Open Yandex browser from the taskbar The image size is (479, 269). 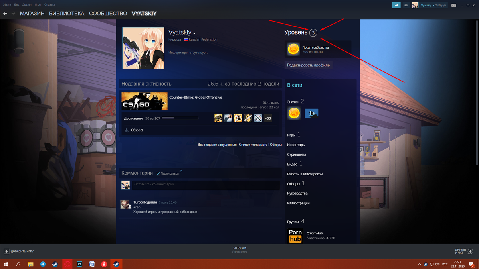104,264
